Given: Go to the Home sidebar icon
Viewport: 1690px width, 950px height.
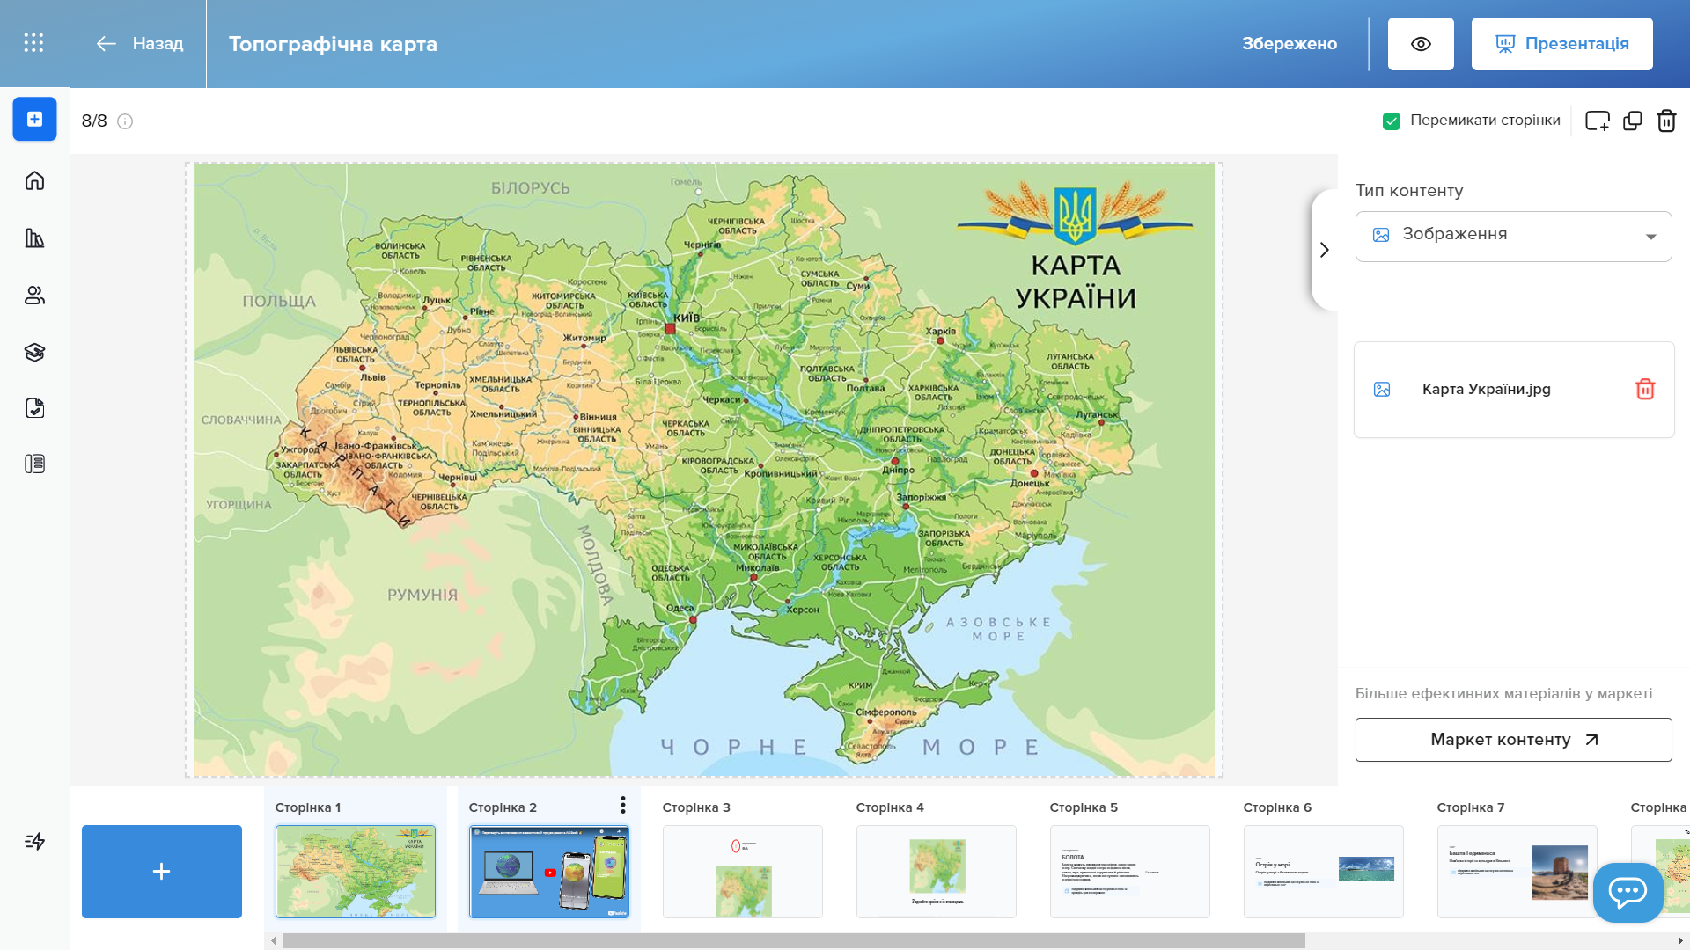Looking at the screenshot, I should pos(34,180).
